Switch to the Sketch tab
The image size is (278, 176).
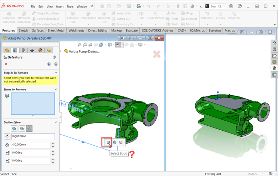pos(24,31)
